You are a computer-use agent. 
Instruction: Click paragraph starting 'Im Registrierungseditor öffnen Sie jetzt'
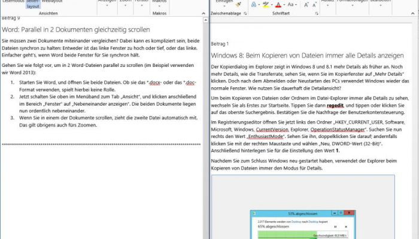[308, 137]
